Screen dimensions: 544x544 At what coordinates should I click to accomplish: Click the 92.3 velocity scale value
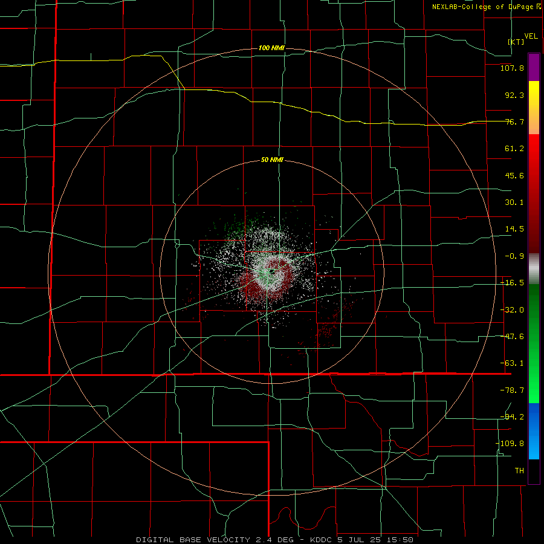514,95
